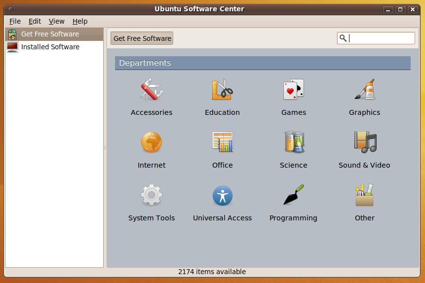Open the System Tools gear icon
This screenshot has width=425, height=283.
click(x=151, y=196)
